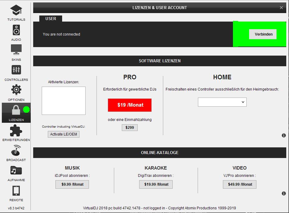
Task: Click version label v8.3 b4742
Action: click(x=16, y=208)
